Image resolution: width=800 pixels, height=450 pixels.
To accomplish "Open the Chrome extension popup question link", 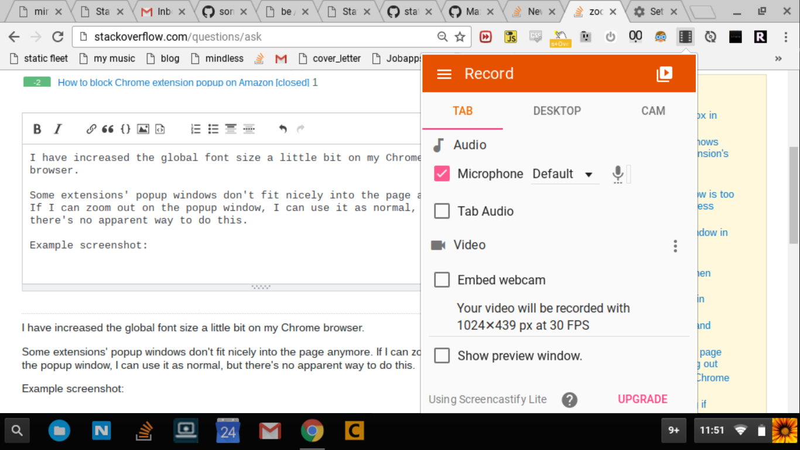I will [x=183, y=83].
